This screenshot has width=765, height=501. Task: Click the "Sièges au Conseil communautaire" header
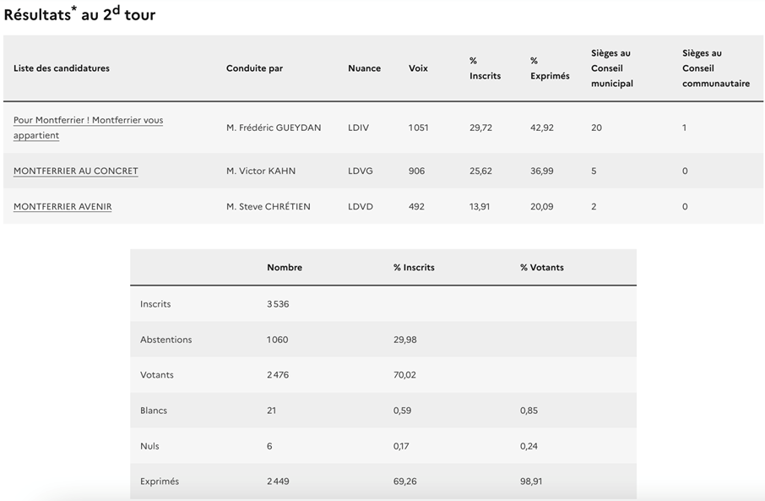716,68
